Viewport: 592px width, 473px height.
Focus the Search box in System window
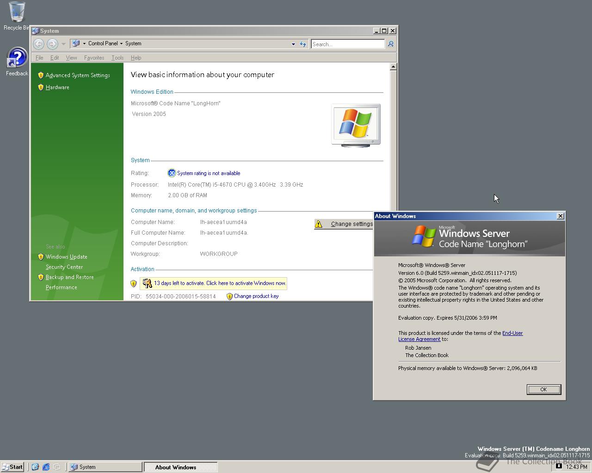(x=348, y=44)
